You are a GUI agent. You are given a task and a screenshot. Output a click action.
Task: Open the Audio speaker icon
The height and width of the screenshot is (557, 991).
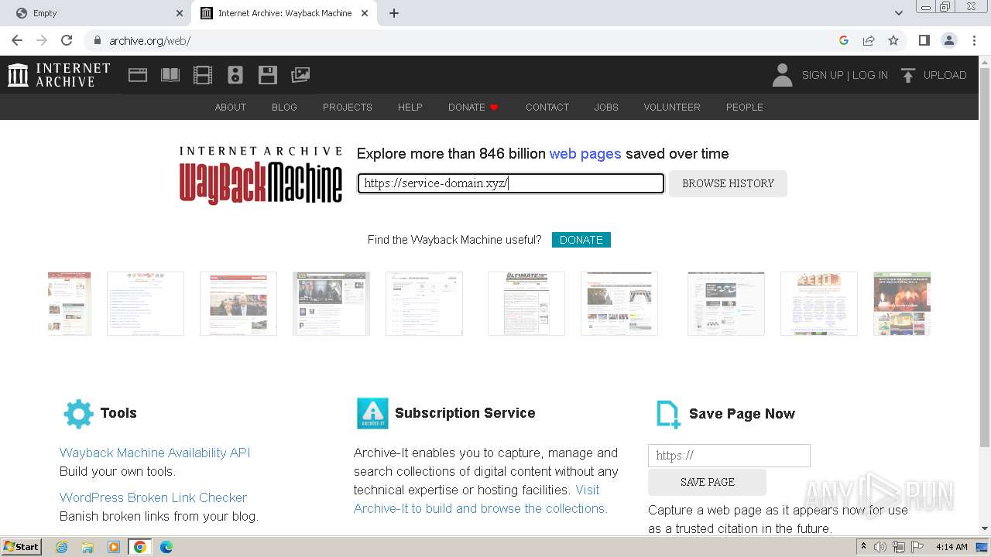click(x=235, y=75)
